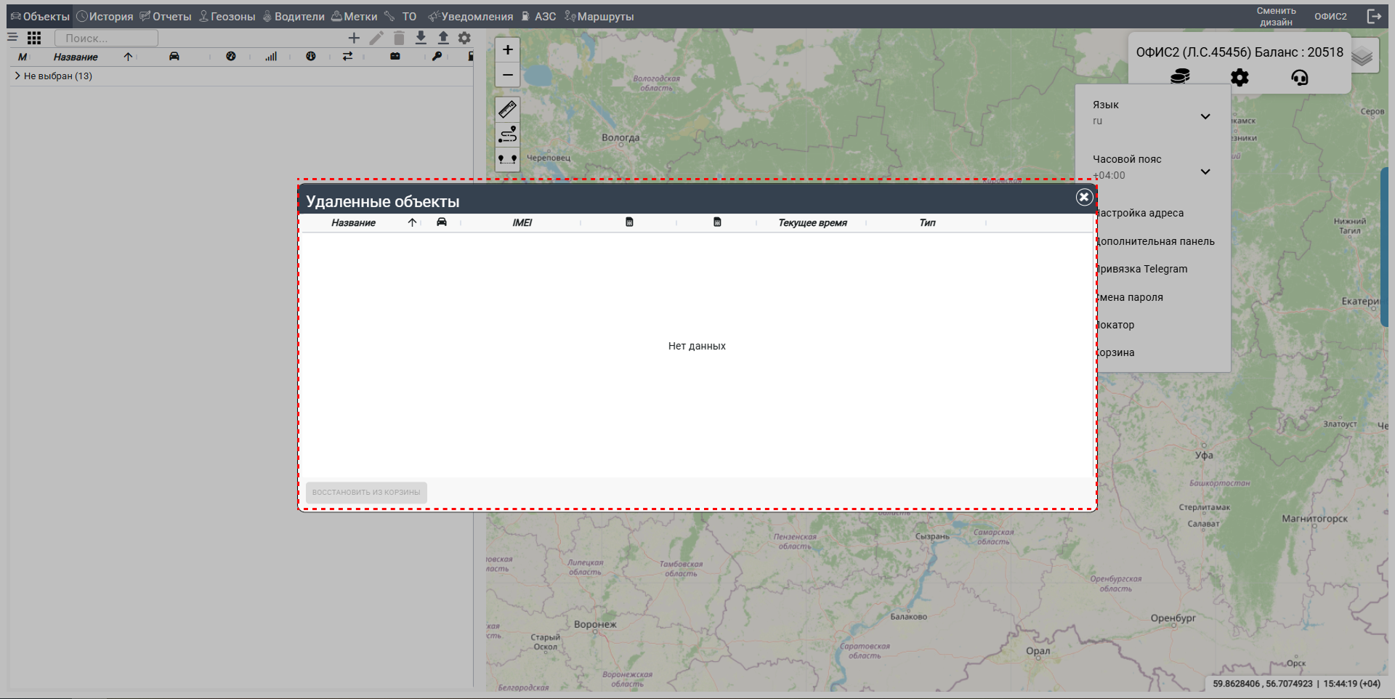Click "Восстановить из корзины" button
1395x699 pixels.
[x=366, y=492]
